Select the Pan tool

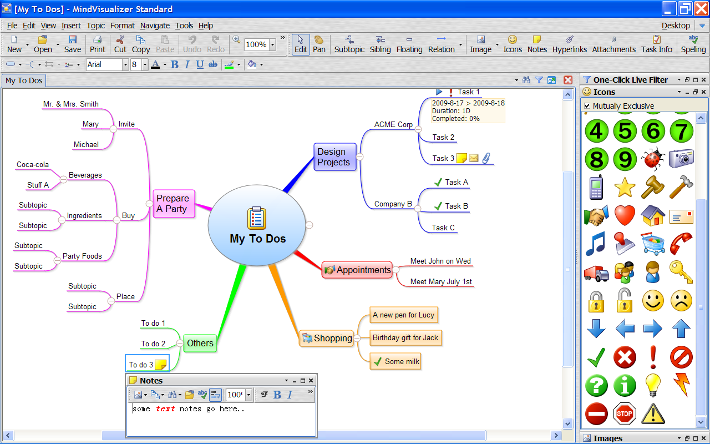pyautogui.click(x=319, y=44)
